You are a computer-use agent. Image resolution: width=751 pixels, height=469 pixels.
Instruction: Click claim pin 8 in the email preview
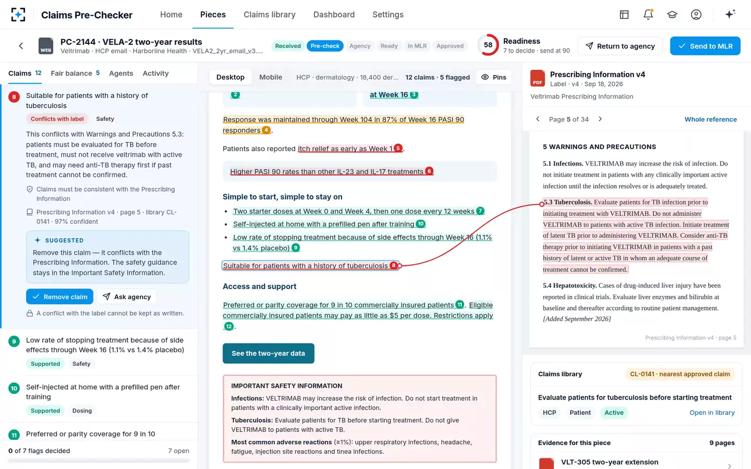394,266
